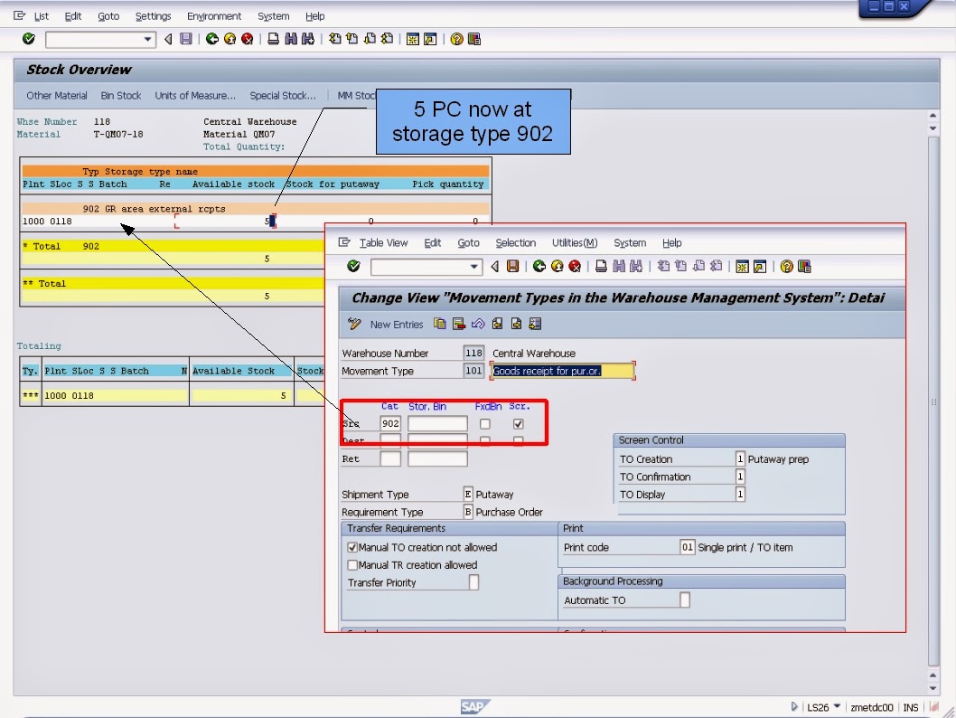Open the Table View menu

pos(383,242)
